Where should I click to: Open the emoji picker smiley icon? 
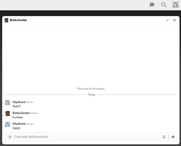(164, 137)
